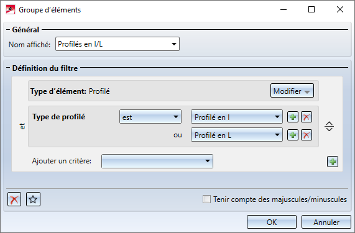The height and width of the screenshot is (233, 355).
Task: Add value after Profilé en L row
Action: (293, 135)
